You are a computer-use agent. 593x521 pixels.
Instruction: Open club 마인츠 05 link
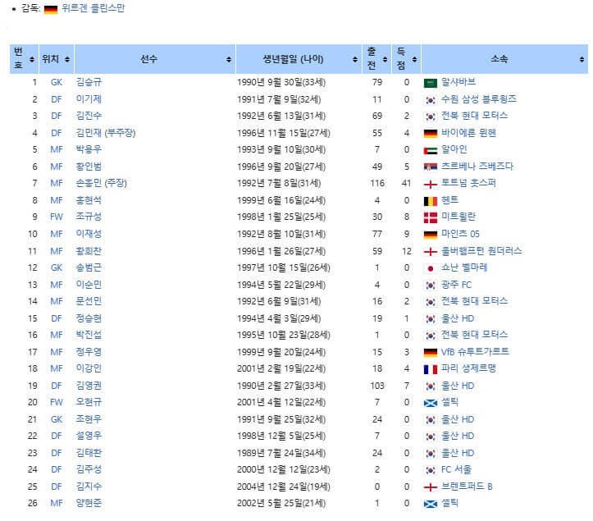(x=460, y=234)
